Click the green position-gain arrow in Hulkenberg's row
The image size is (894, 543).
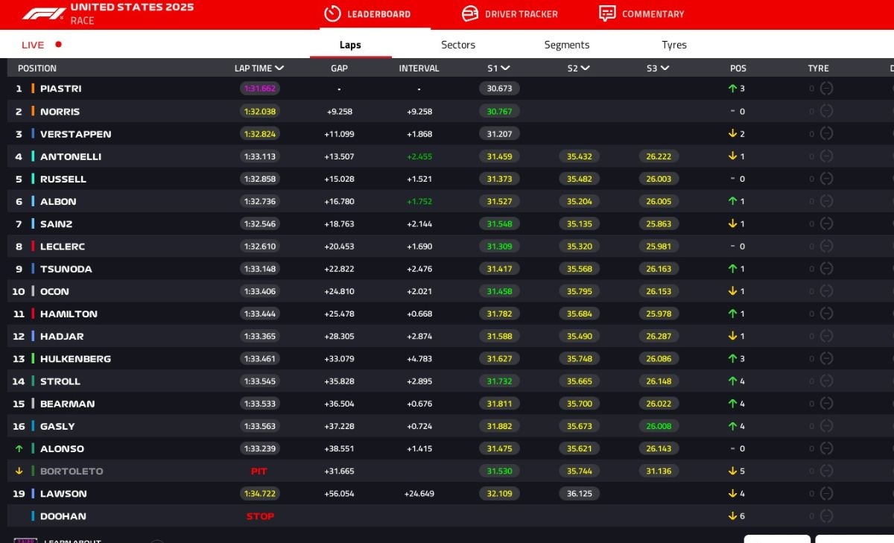point(732,358)
